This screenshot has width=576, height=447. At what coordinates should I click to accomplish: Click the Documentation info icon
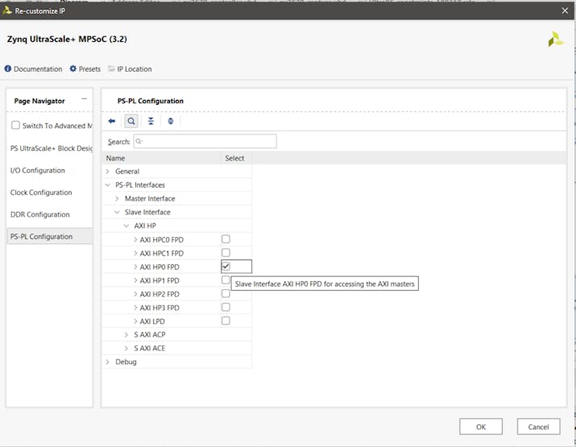pos(8,68)
